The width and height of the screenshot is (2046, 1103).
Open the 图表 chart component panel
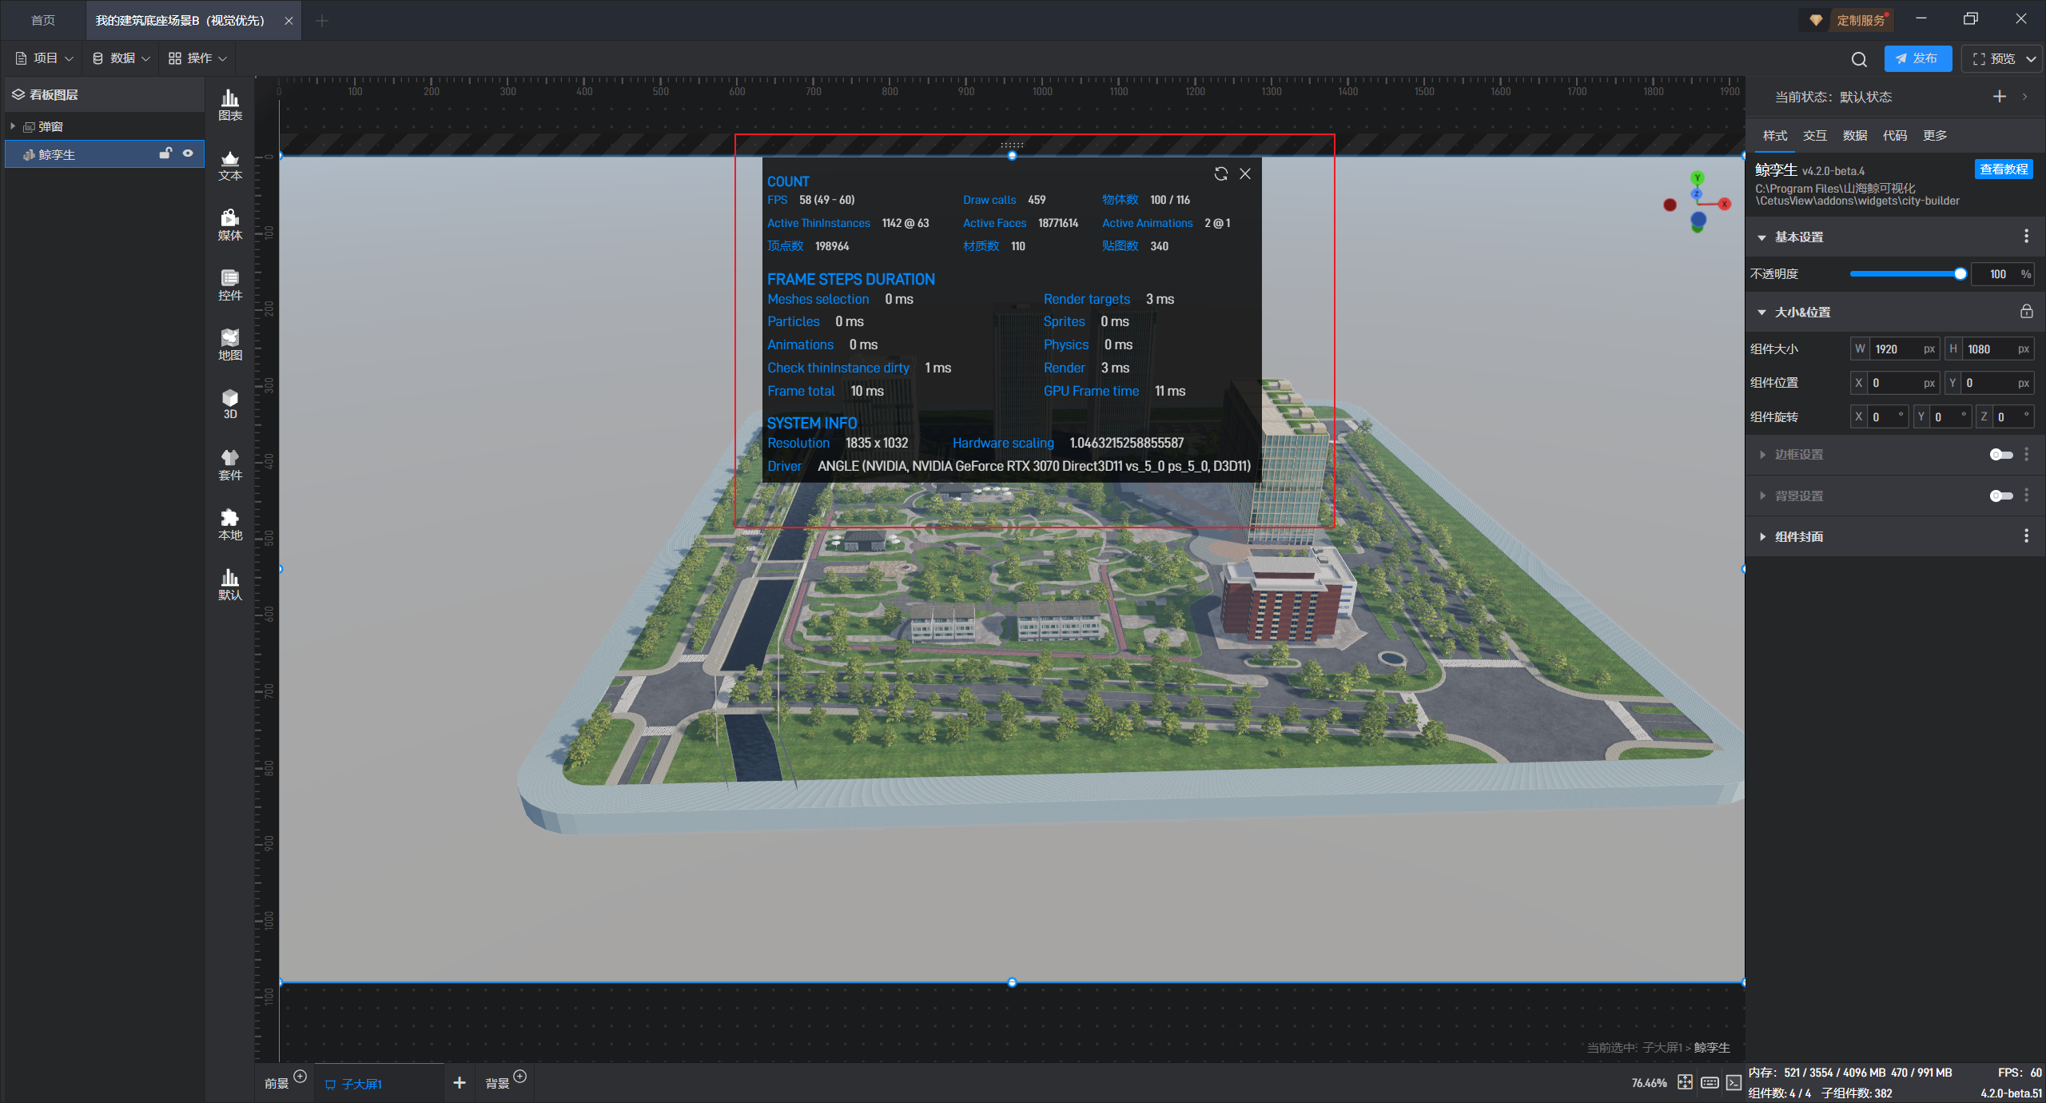click(x=230, y=105)
